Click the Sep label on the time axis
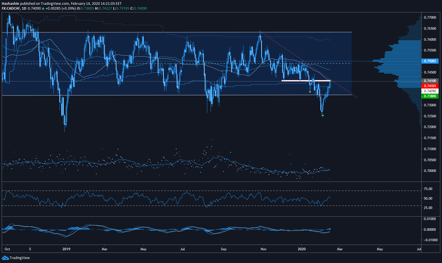The width and height of the screenshot is (442, 263). point(224,249)
